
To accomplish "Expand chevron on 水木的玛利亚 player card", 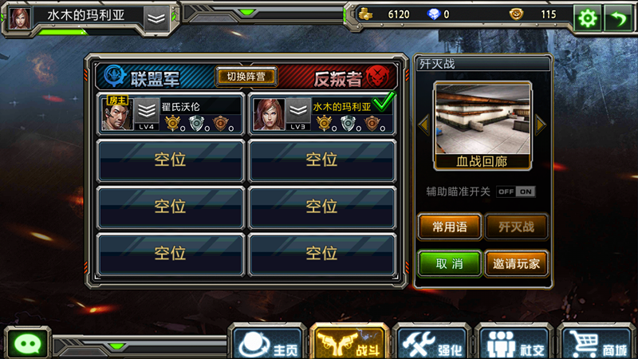I will click(x=298, y=110).
